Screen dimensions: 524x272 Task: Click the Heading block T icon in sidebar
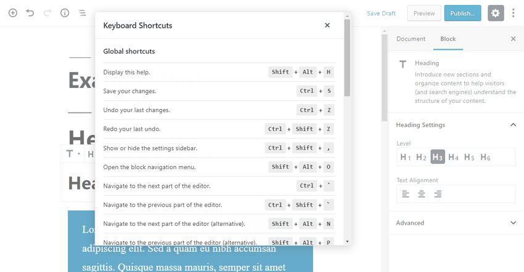(403, 64)
